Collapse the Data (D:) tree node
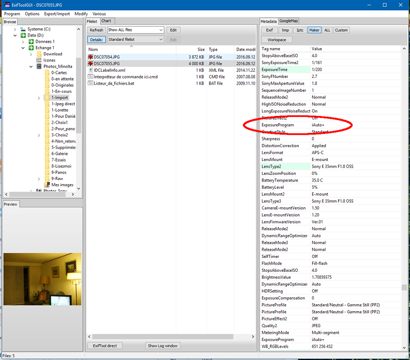 [x=15, y=35]
